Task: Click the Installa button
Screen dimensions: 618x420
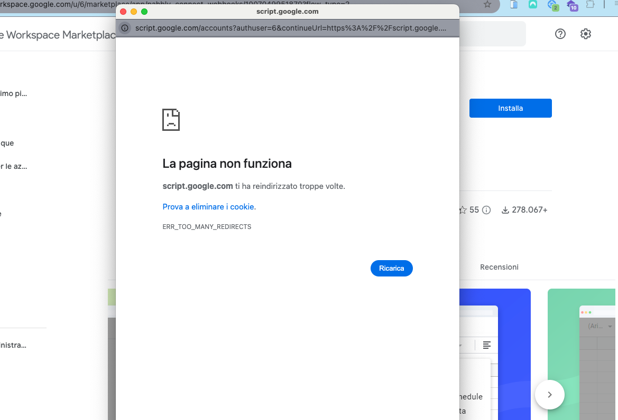Action: pyautogui.click(x=510, y=108)
